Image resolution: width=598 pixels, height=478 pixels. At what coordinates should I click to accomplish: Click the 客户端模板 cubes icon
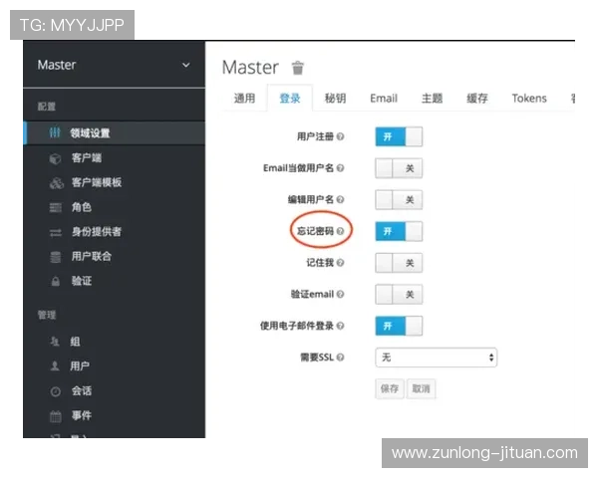tap(57, 183)
